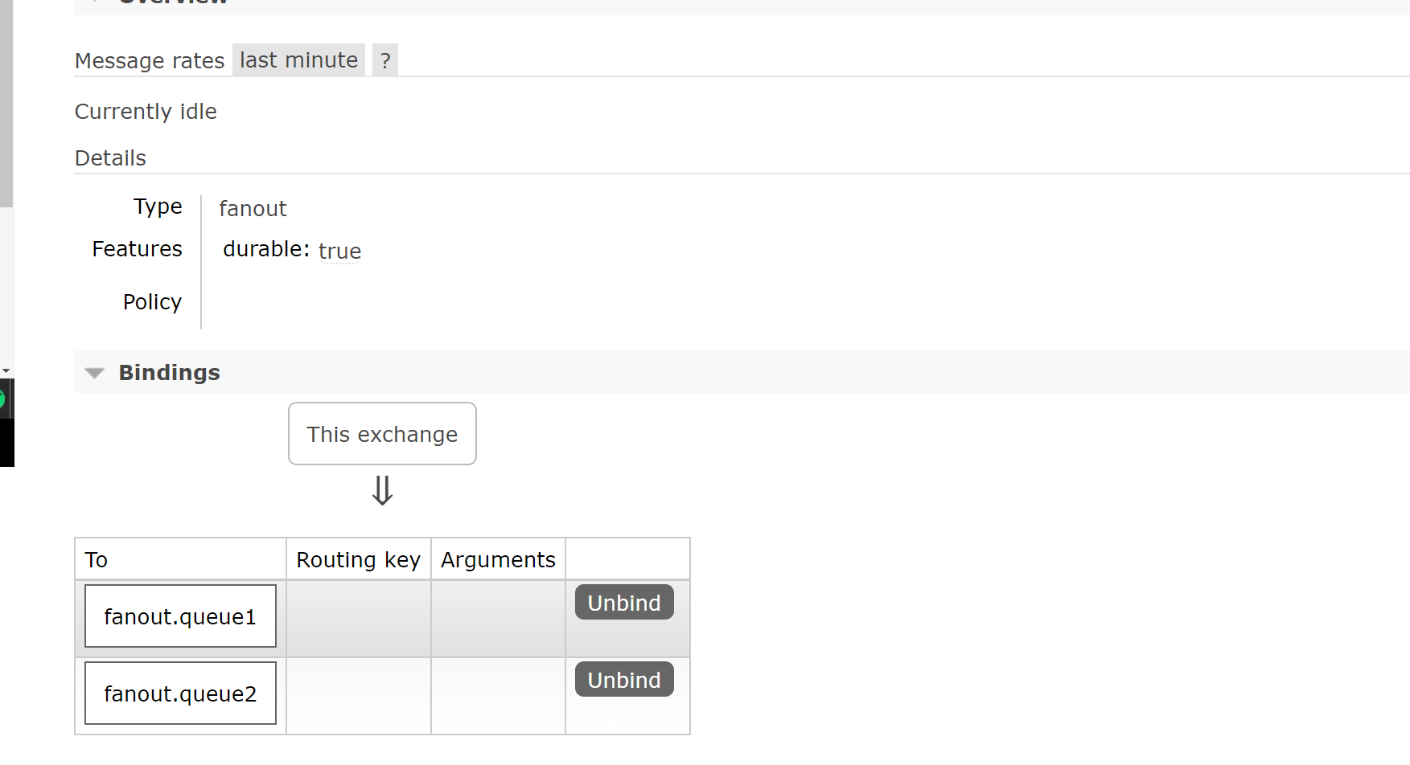Image resolution: width=1410 pixels, height=765 pixels.
Task: Open the "last minute" rates range selector
Action: pos(298,60)
